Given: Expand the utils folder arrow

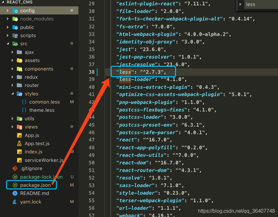Looking at the screenshot, I should (x=12, y=119).
